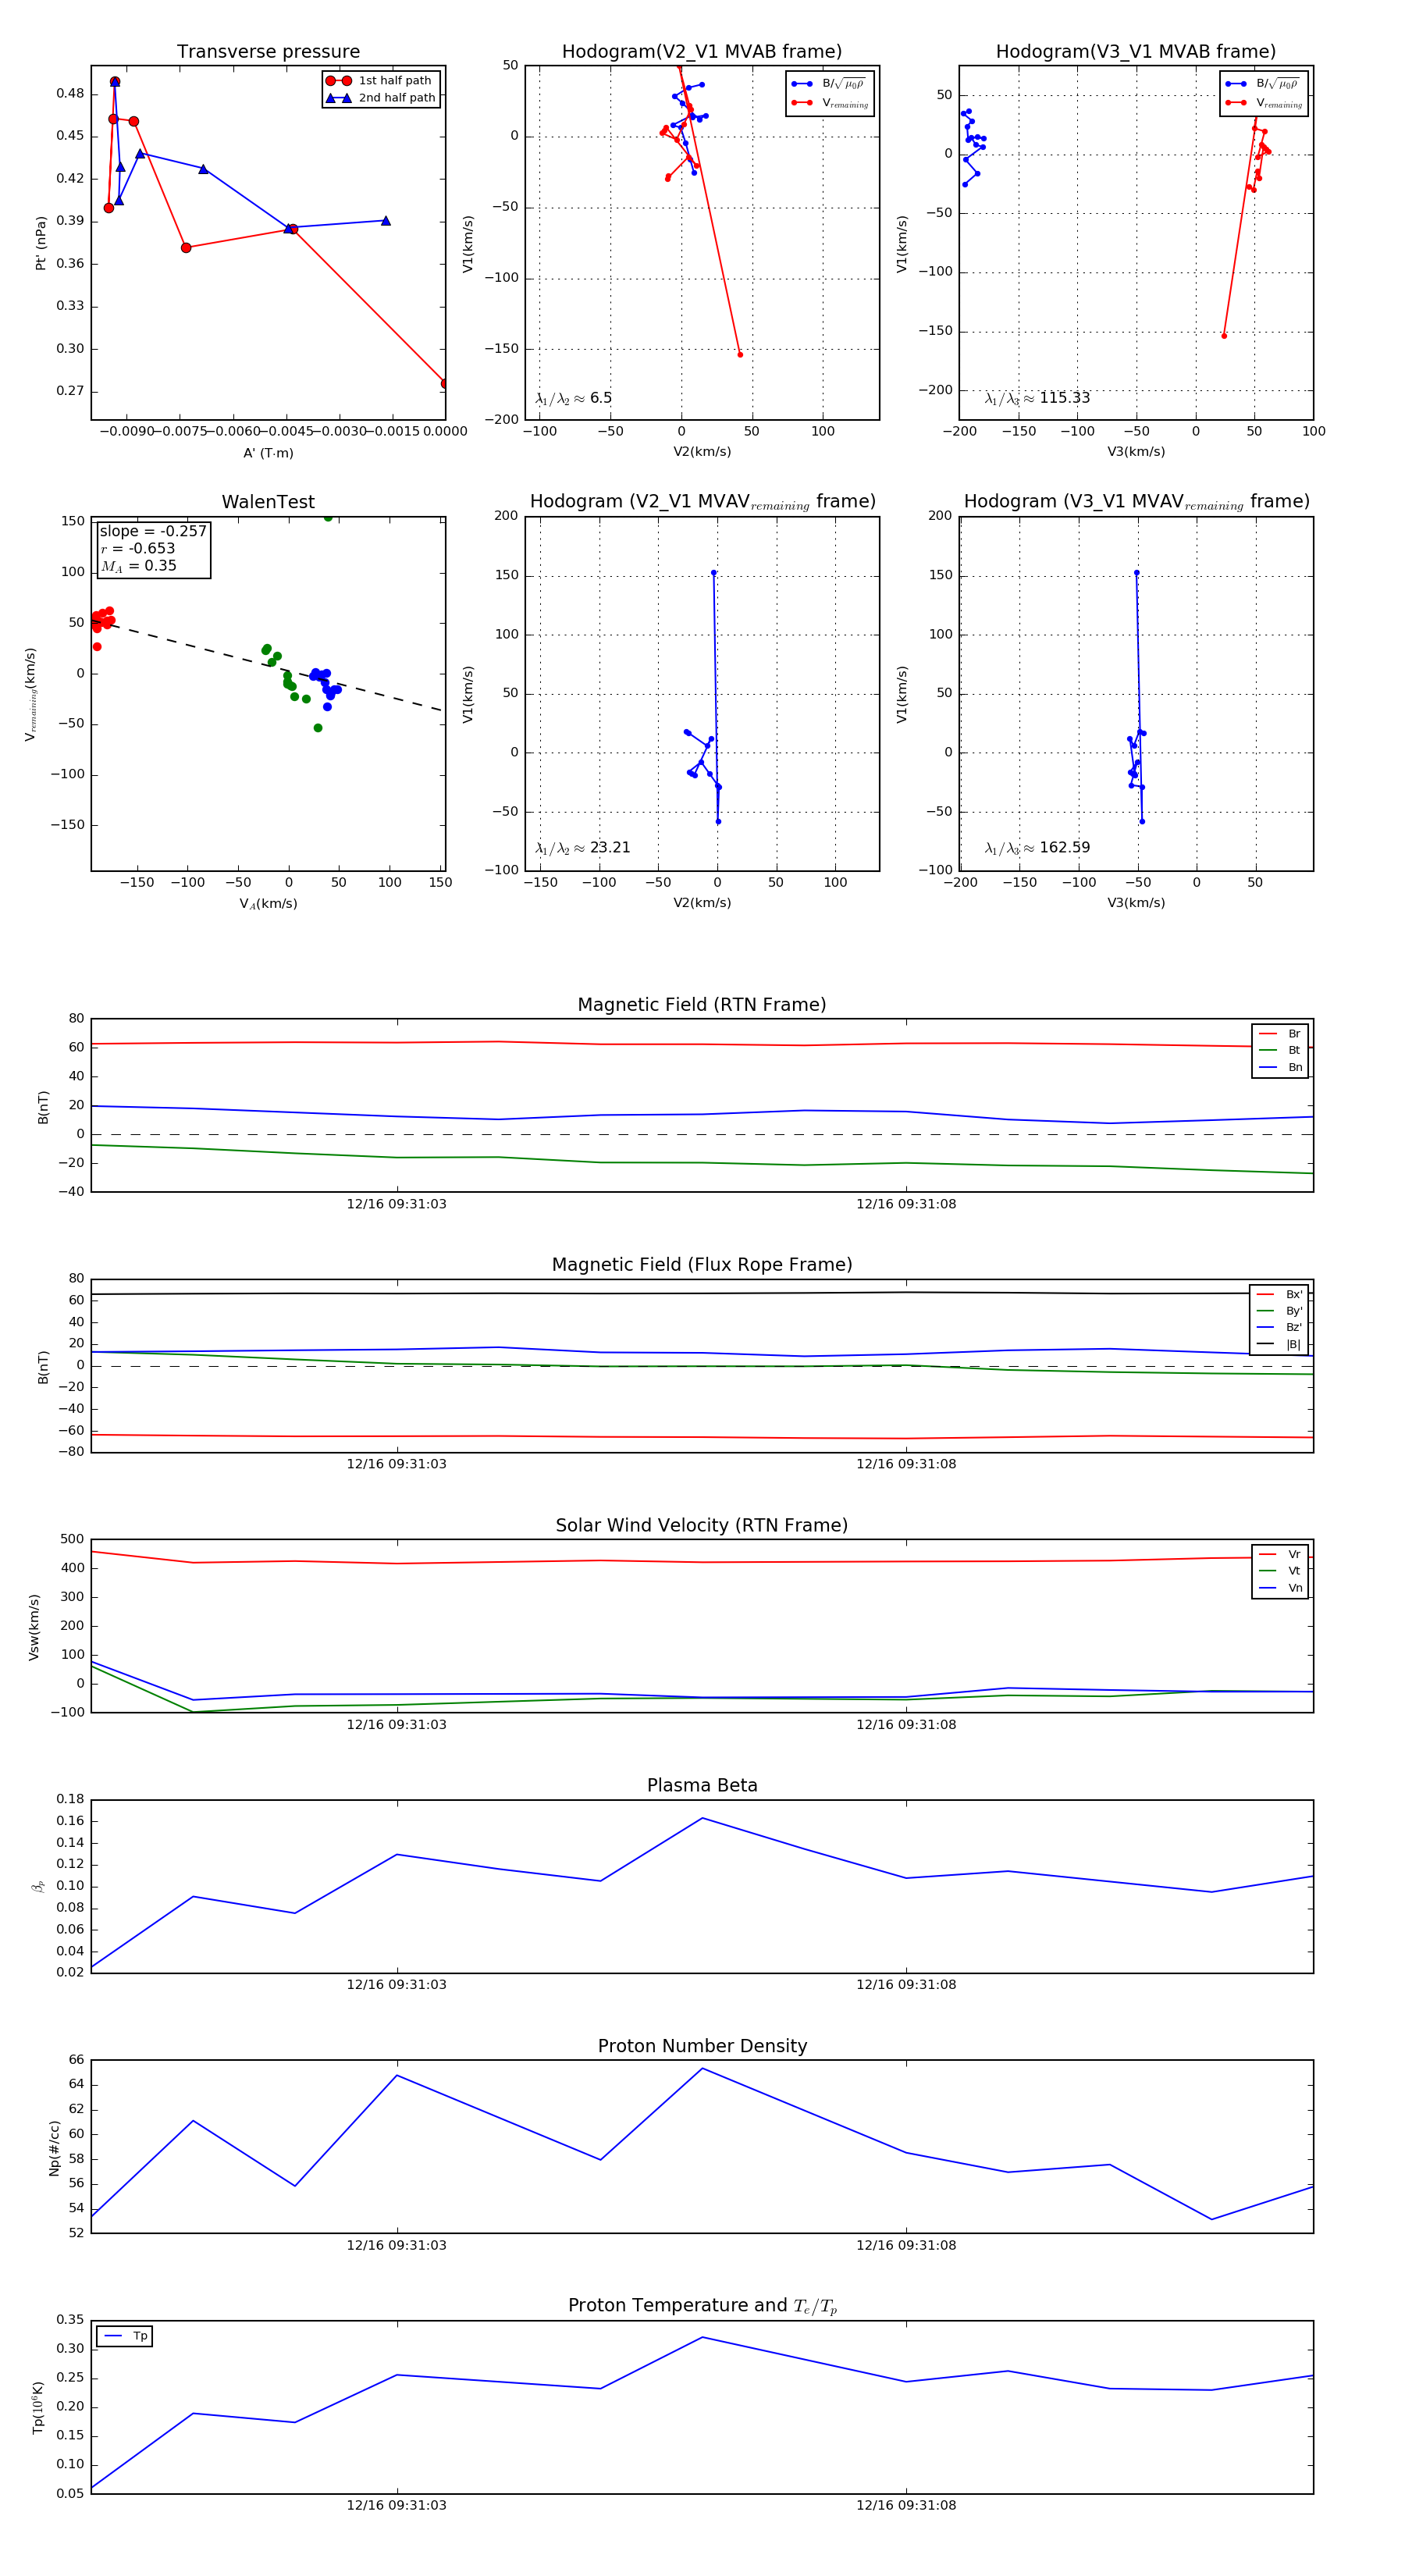
Task: Click the "12/16 09:31:08" tick under Solar Wind Velocity
Action: click(906, 1725)
